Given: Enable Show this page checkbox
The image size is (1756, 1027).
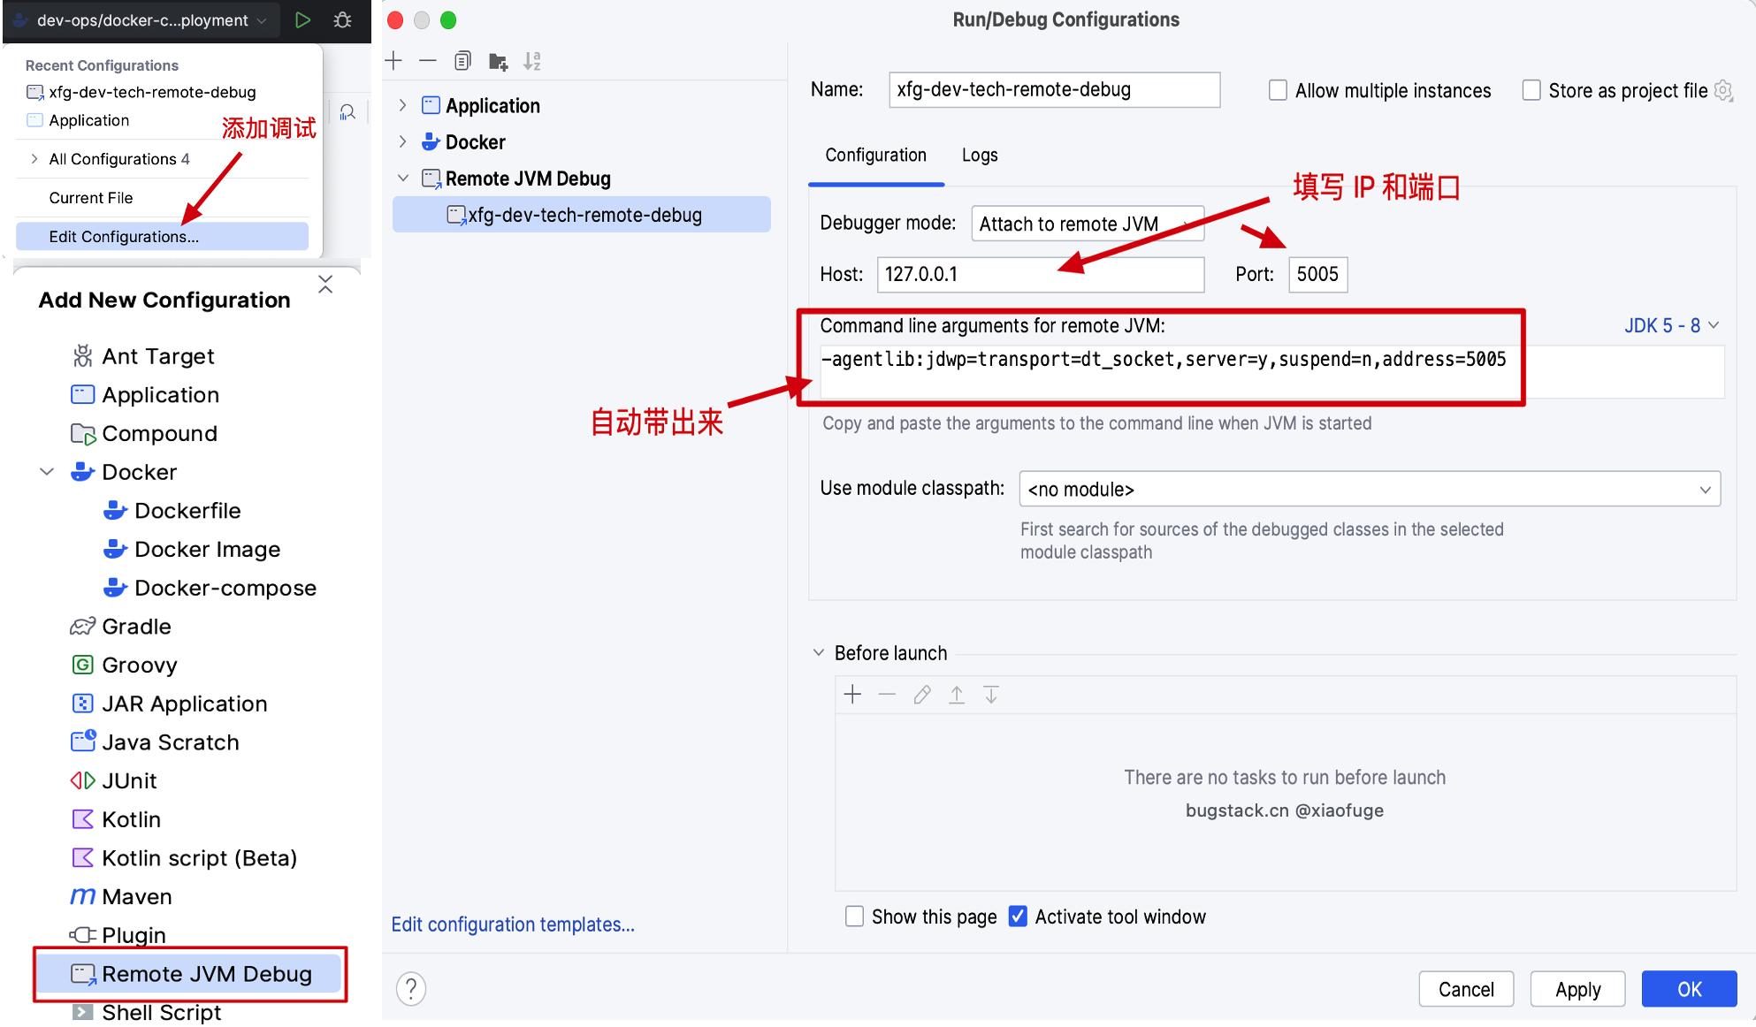Looking at the screenshot, I should pos(854,917).
